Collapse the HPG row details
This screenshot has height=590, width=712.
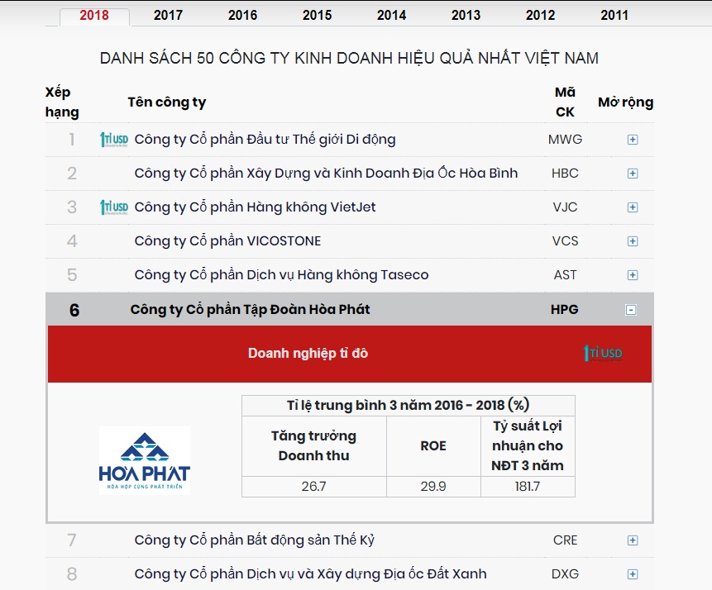pos(632,310)
